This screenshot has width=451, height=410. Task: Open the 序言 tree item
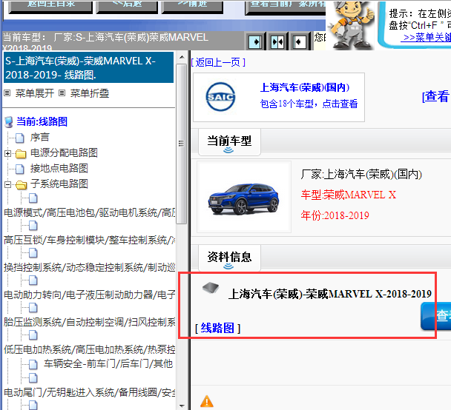pyautogui.click(x=40, y=137)
